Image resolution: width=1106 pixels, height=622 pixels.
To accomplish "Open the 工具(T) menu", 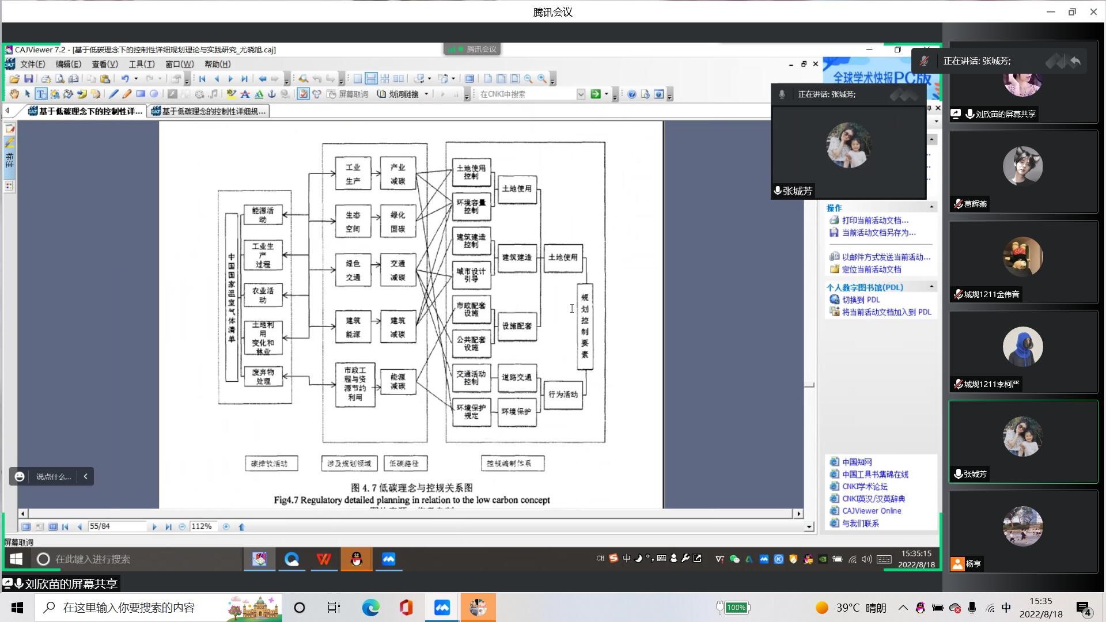I will pos(142,64).
